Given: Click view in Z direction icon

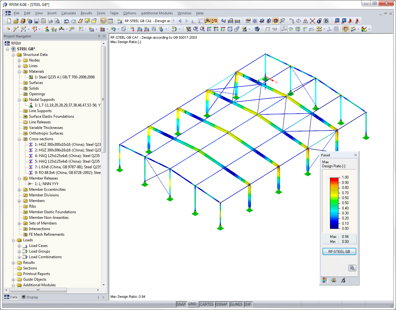Looking at the screenshot, I should point(223,29).
